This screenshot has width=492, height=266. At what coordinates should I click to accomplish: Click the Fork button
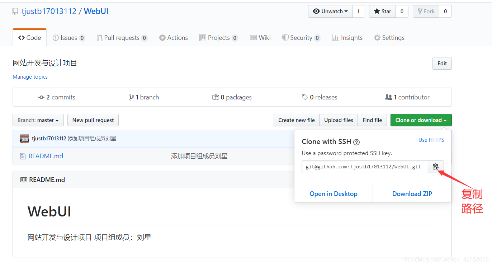point(426,11)
